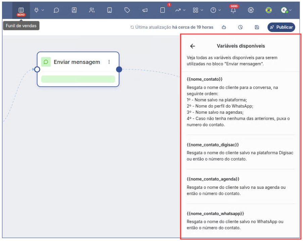Expand the help question mark dropdown
Image resolution: width=303 pixels, height=241 pixels.
point(215,10)
